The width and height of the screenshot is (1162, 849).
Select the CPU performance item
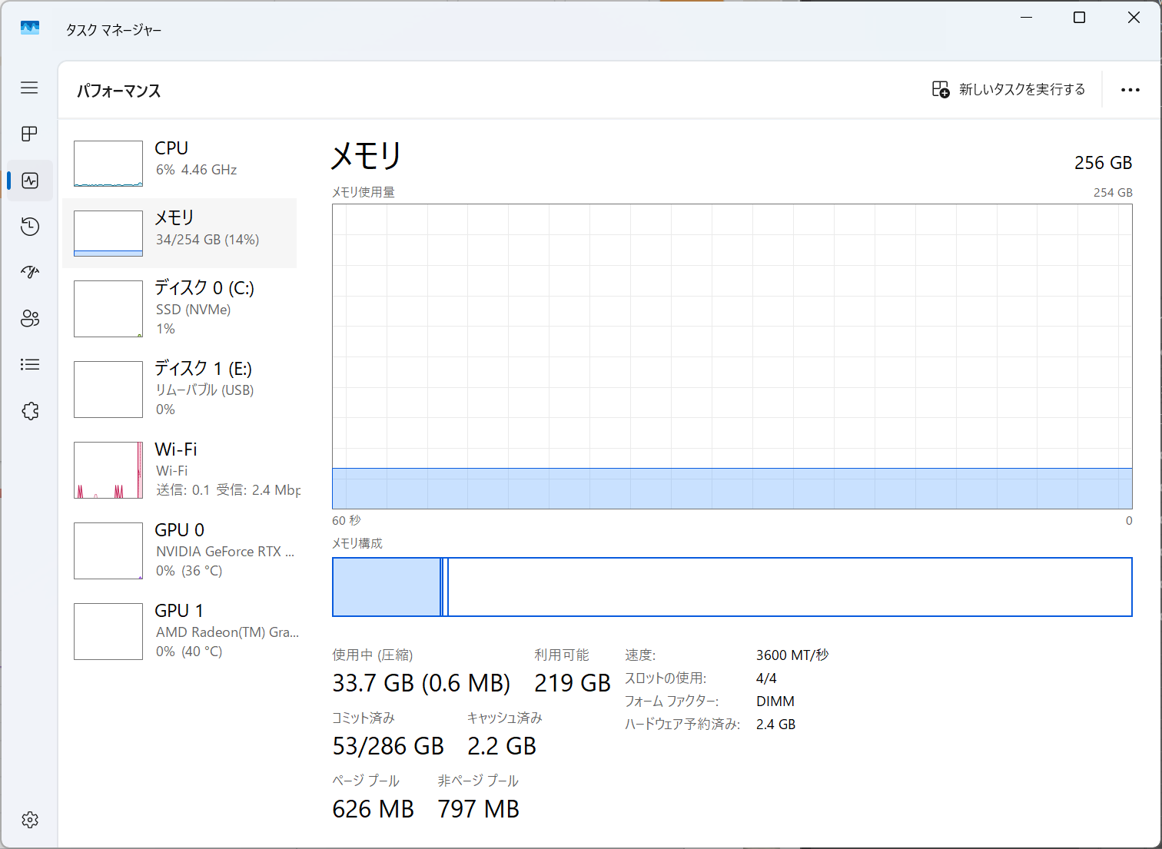point(179,163)
